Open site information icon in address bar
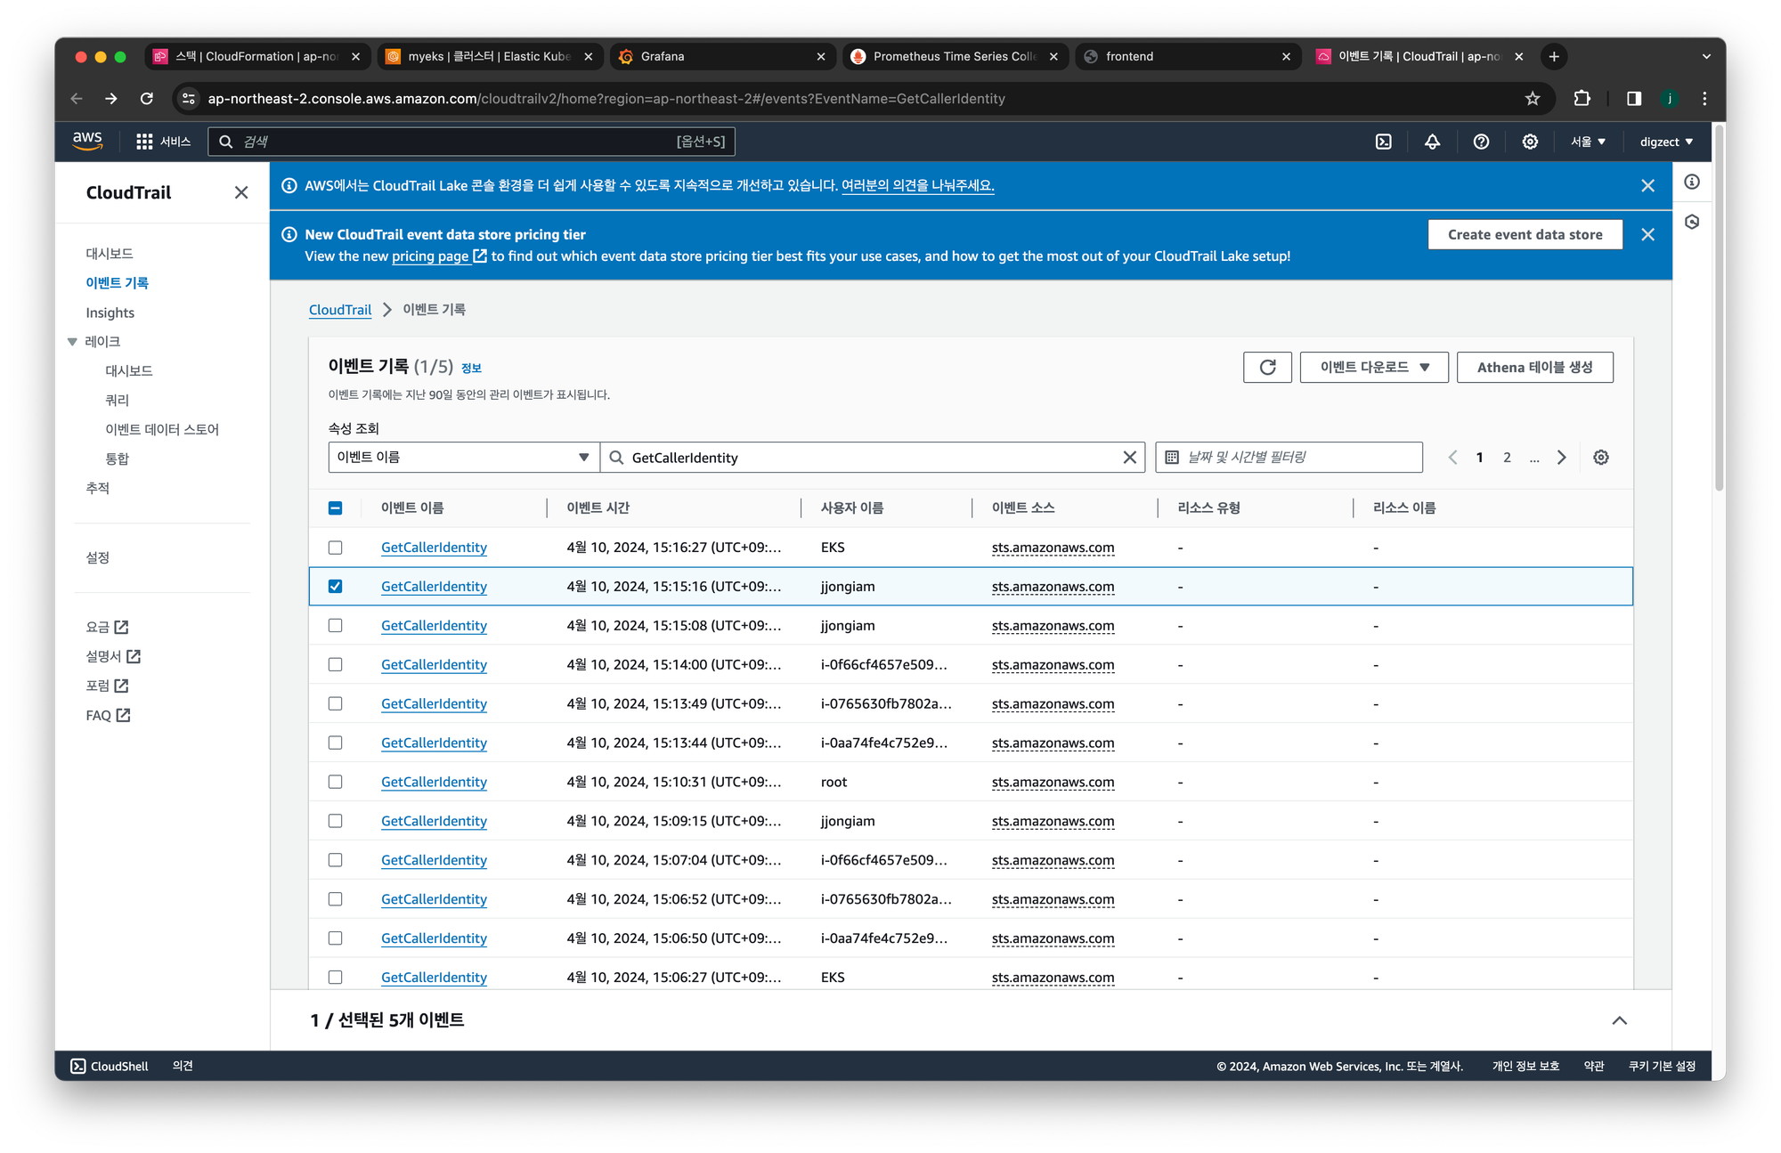Viewport: 1781px width, 1153px height. pos(189,99)
